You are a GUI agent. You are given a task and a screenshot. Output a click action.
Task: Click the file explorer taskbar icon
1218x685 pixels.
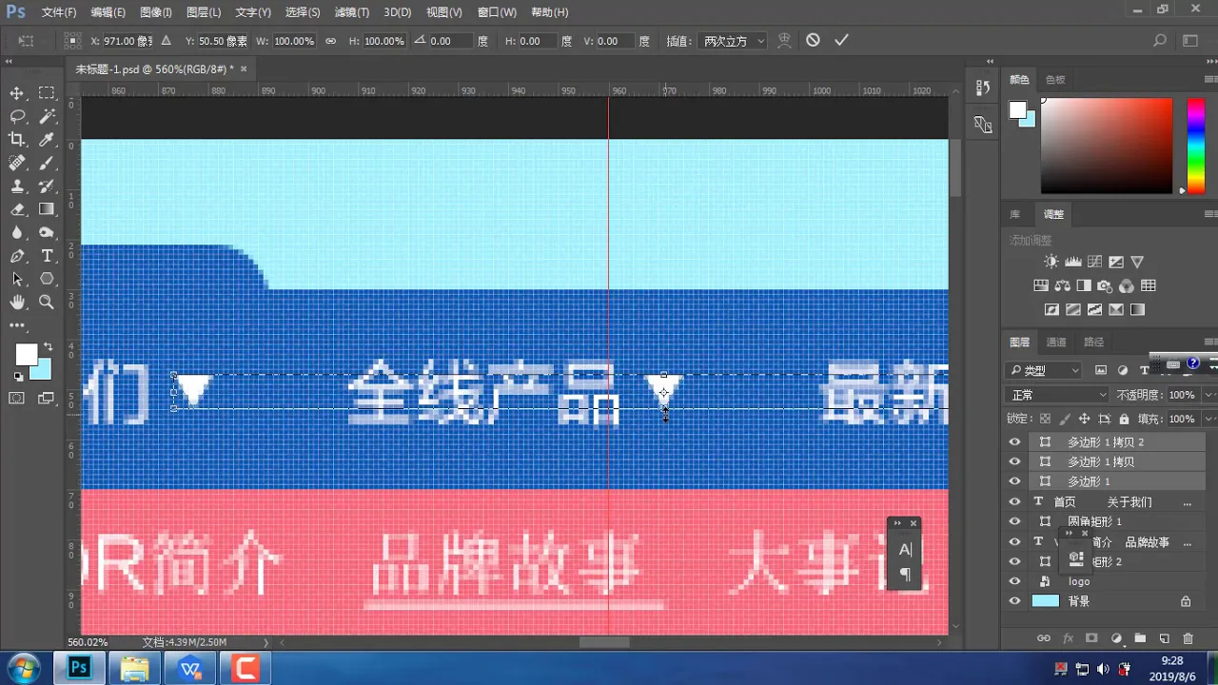(134, 668)
